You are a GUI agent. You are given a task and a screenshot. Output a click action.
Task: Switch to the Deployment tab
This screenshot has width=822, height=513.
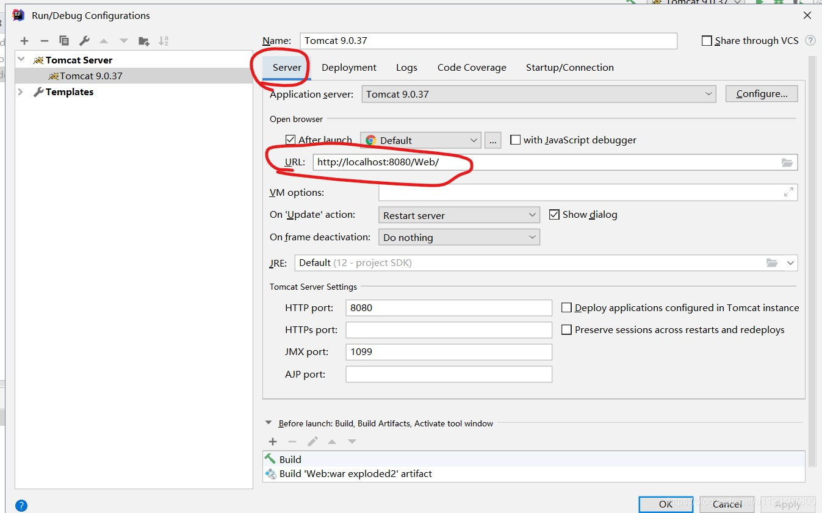coord(349,67)
